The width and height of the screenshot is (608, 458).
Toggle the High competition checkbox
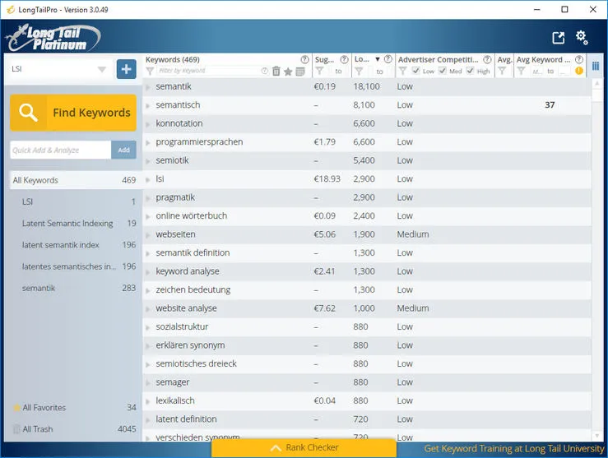tap(470, 71)
